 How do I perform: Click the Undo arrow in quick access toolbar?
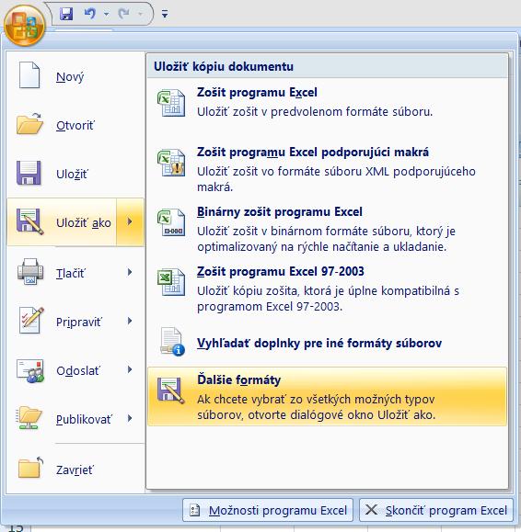click(90, 14)
